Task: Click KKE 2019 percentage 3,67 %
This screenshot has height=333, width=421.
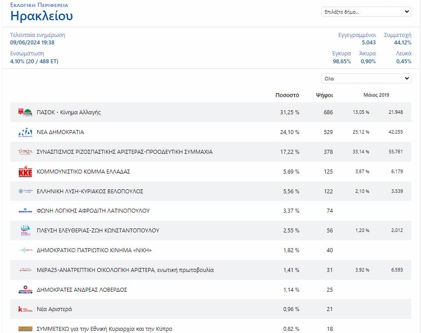Action: 362,171
